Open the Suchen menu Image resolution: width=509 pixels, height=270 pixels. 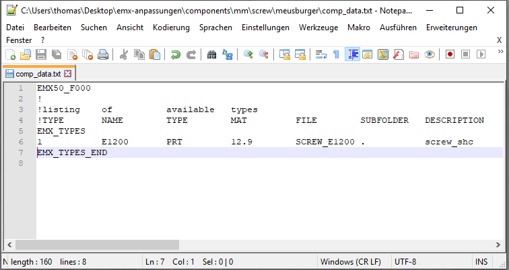coord(94,28)
